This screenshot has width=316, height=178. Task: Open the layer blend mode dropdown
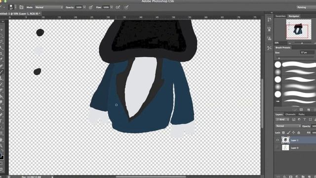tap(288, 126)
